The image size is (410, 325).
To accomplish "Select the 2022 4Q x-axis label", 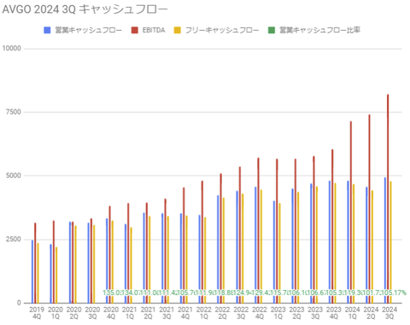I will [260, 313].
